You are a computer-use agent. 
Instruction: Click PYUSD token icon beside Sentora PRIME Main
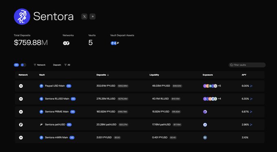pyautogui.click(x=41, y=112)
